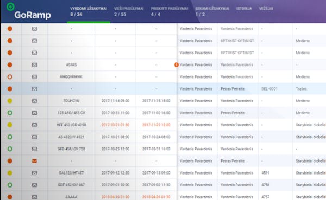Screen dimensions: 326x200
Task: Open the Vieši pasiūlymai tab
Action: point(129,11)
